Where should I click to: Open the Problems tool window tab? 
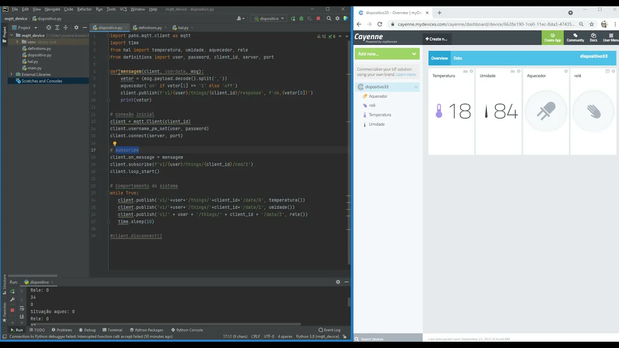pos(61,330)
